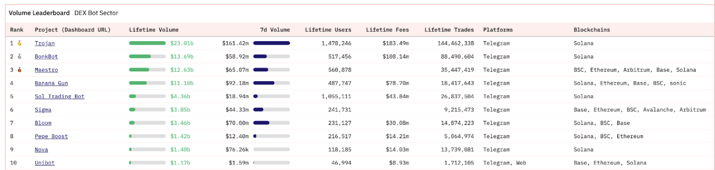Select the "Telegram, Web" platforms cell
715x170 pixels.
[505, 163]
